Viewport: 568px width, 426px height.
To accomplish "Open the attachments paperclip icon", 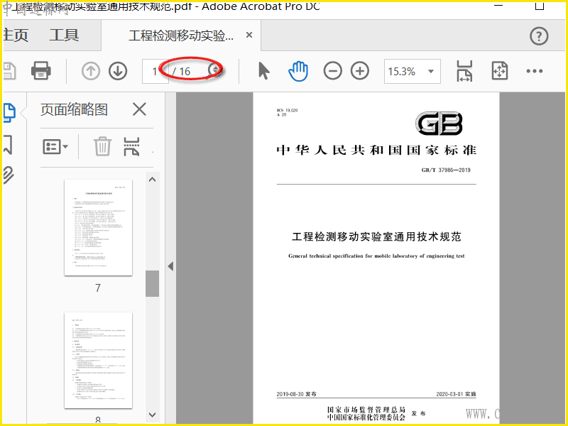I will click(x=9, y=175).
